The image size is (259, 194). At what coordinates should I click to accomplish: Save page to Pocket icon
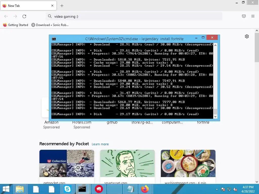tap(244, 16)
